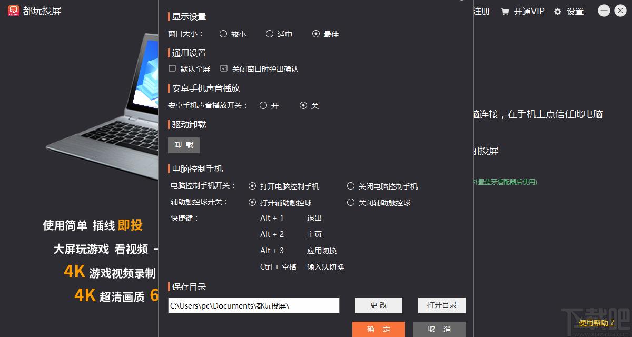Image resolution: width=632 pixels, height=337 pixels.
Task: Click the 窗口大小： label
Action: [x=186, y=34]
